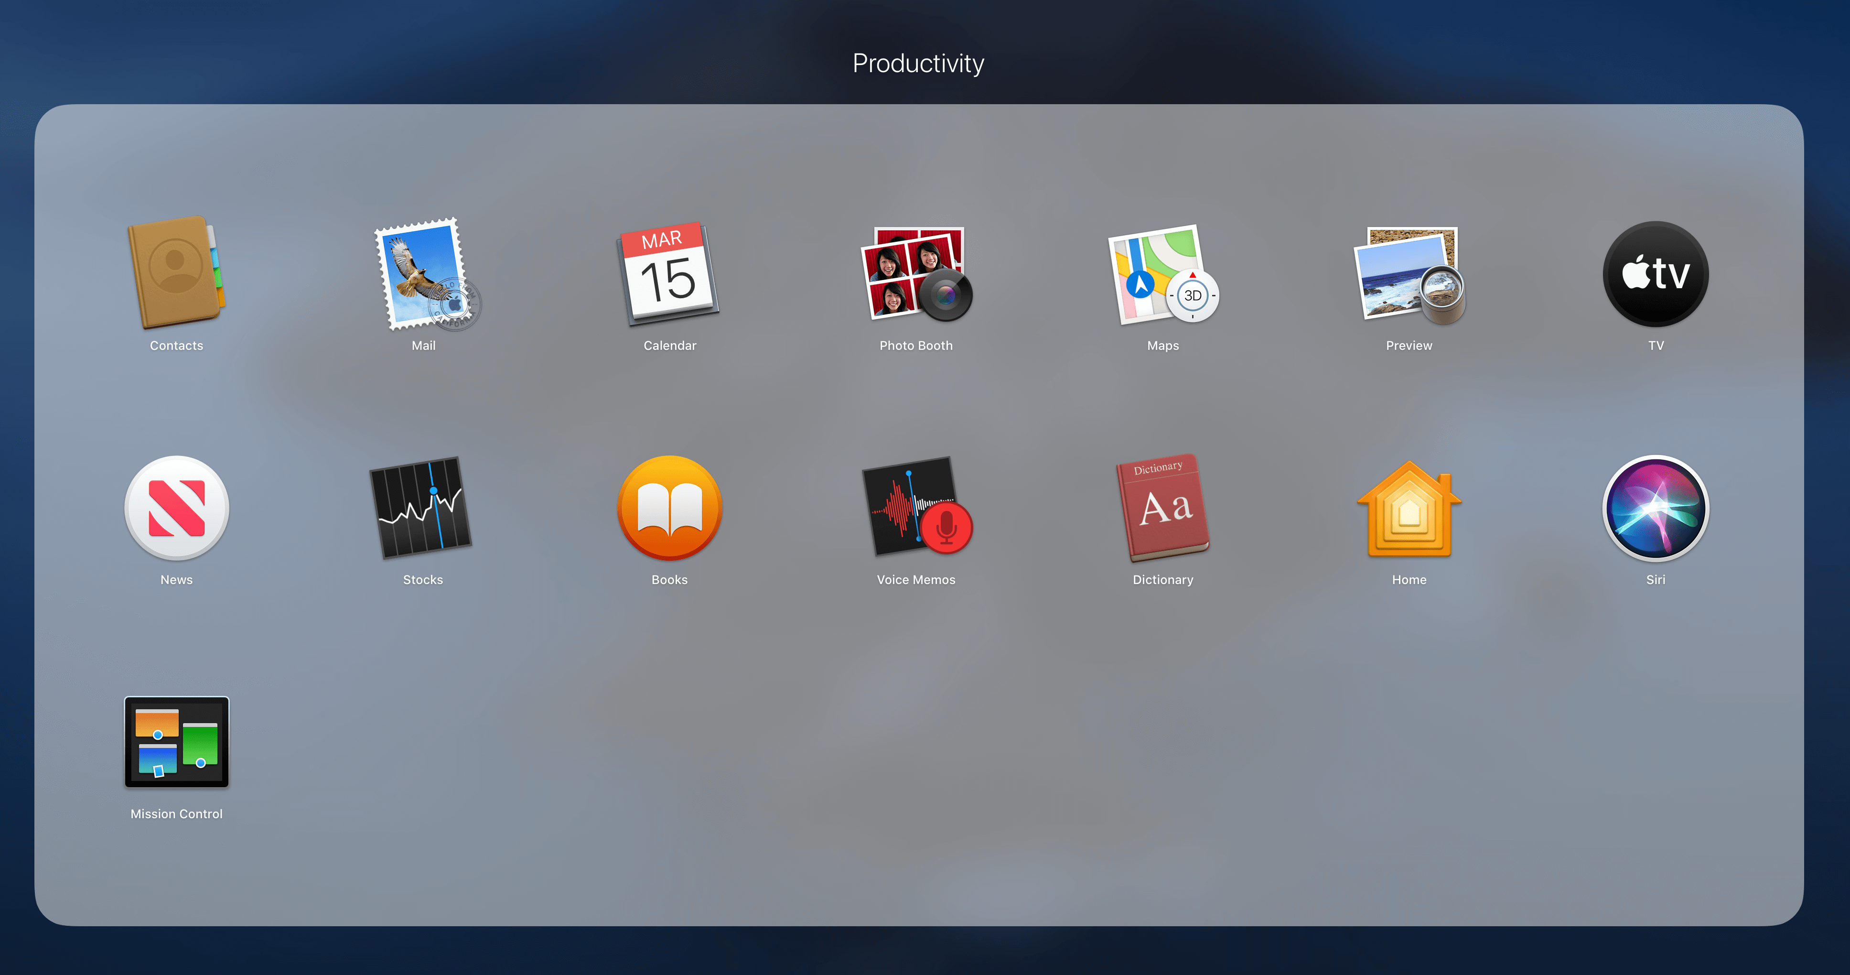Click the "Voice Memos" label text
1850x975 pixels.
(916, 580)
